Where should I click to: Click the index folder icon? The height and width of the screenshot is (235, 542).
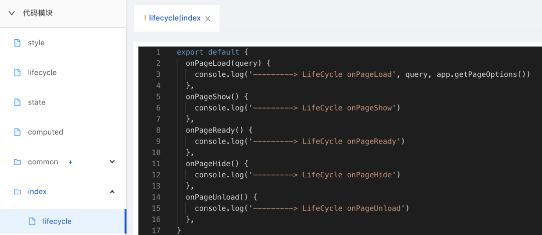(x=18, y=191)
